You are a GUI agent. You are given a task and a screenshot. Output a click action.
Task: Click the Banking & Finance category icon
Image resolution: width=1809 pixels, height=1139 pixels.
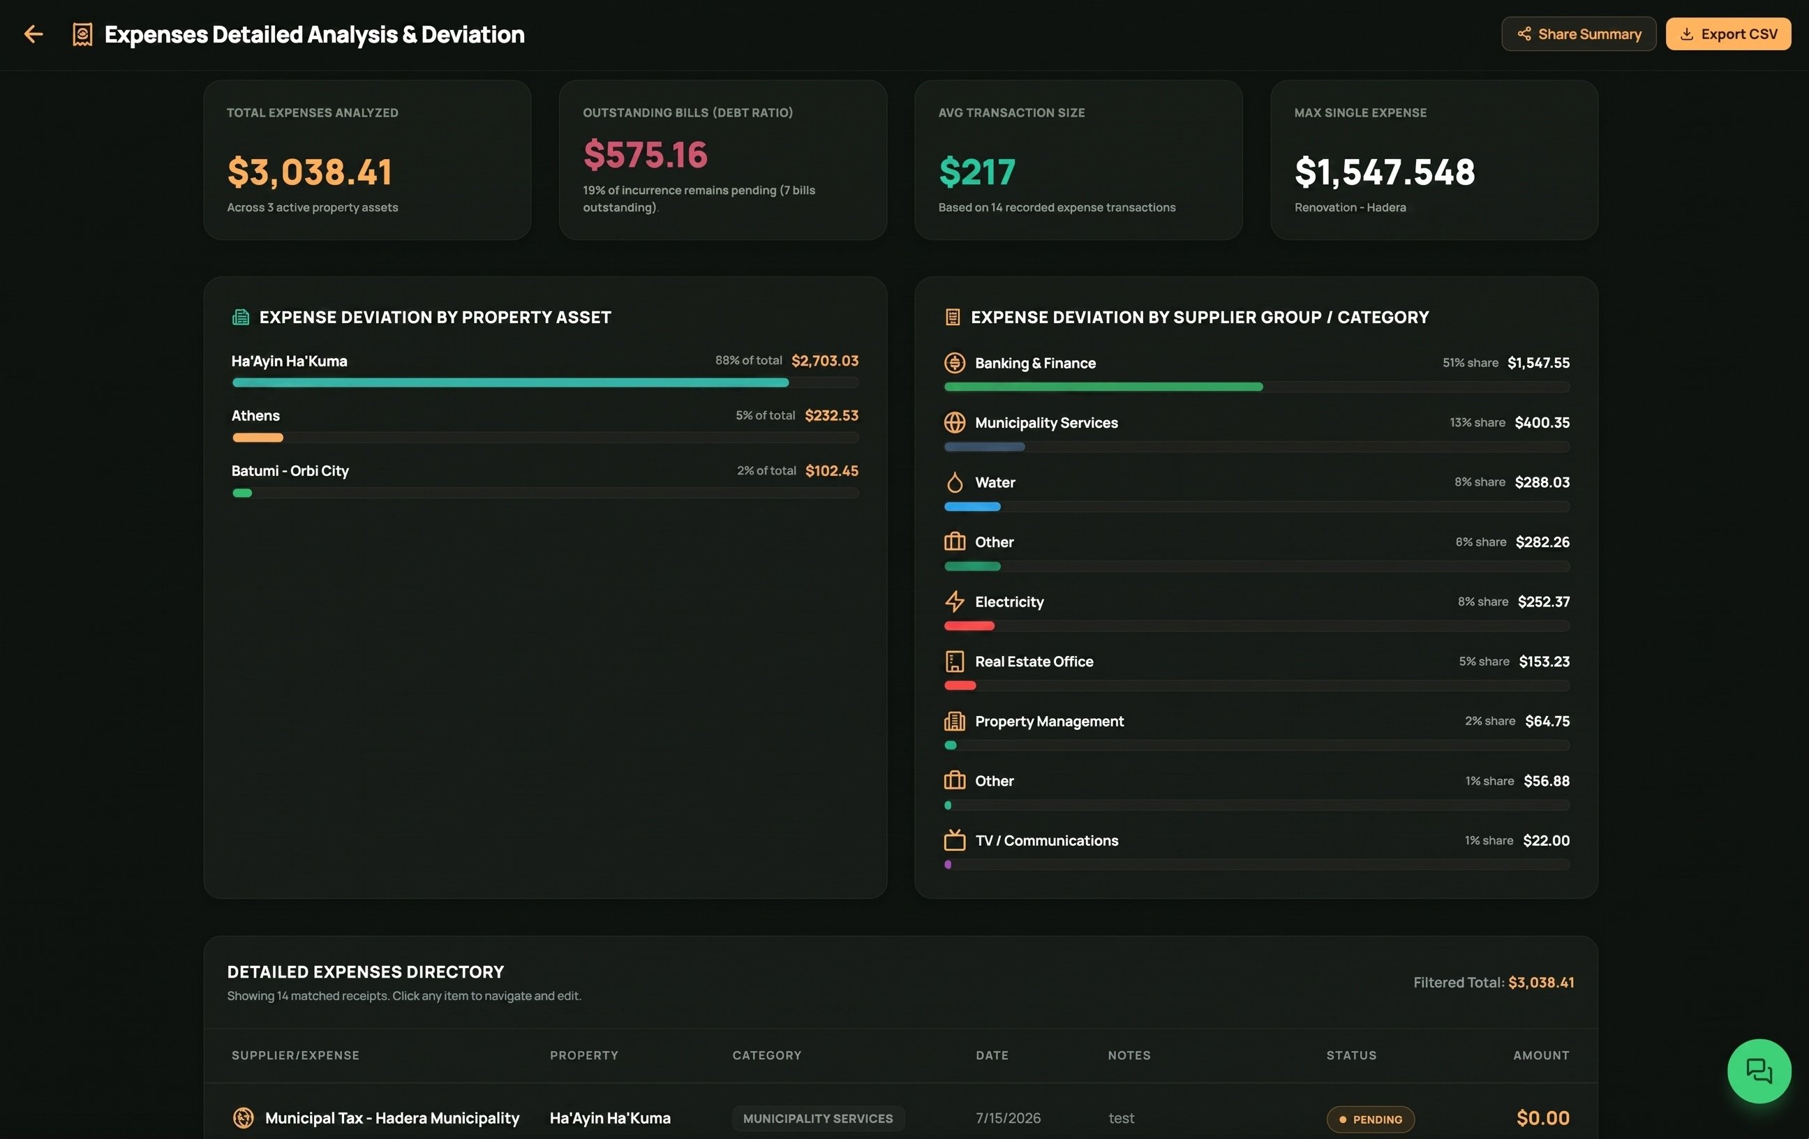(954, 363)
